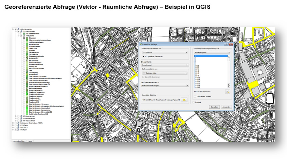Toggle the Stadtplan group visibility checkbox
The width and height of the screenshot is (287, 159).
tap(16, 130)
